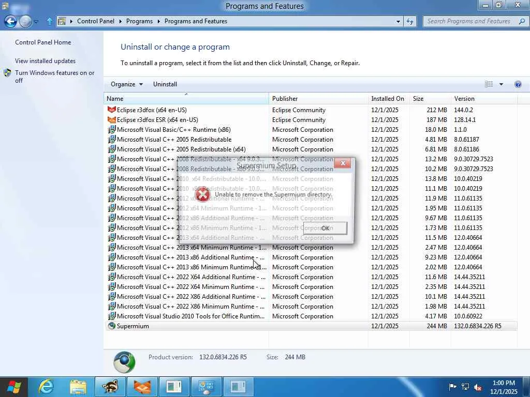
Task: Close the Supermium Setup error dialog
Action: point(343,163)
